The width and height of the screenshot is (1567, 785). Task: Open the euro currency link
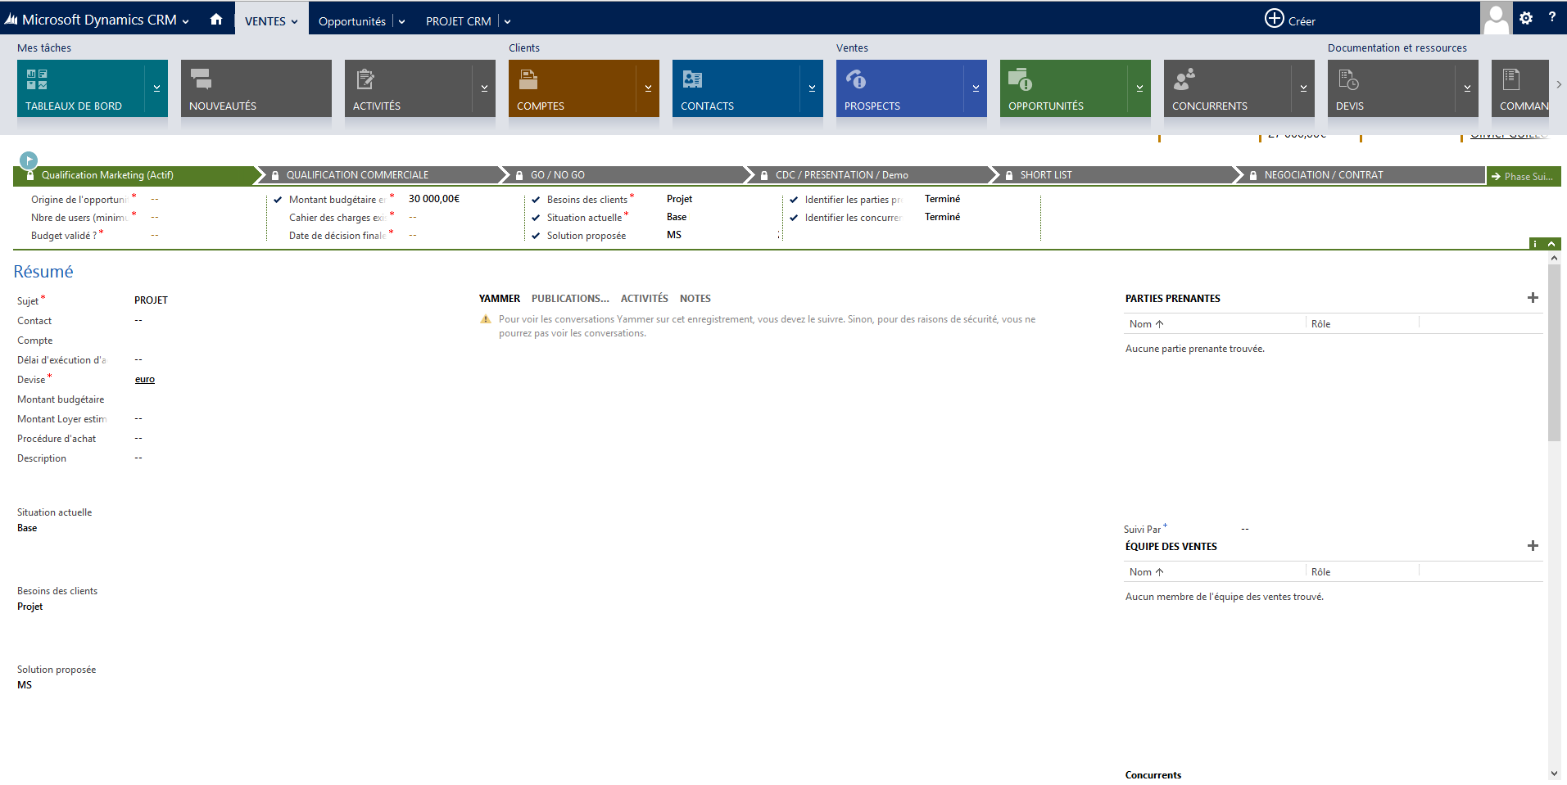145,379
